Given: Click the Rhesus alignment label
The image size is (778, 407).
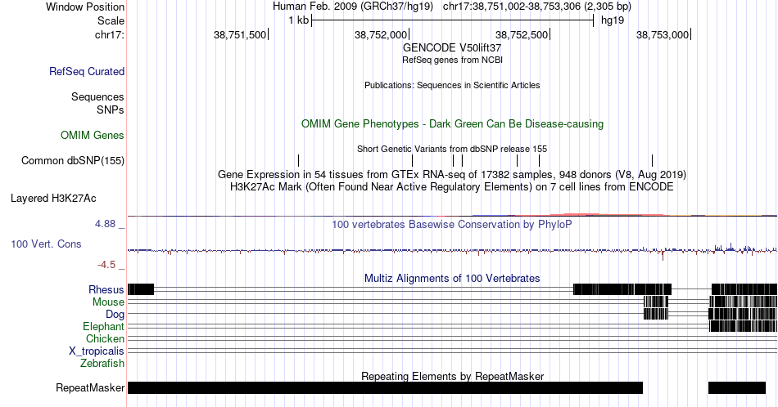Looking at the screenshot, I should pyautogui.click(x=106, y=289).
